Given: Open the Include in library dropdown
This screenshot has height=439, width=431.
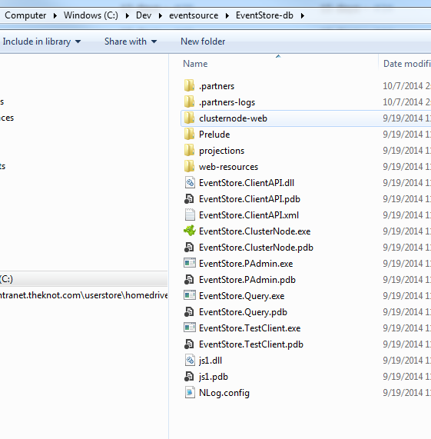Looking at the screenshot, I should tap(41, 42).
